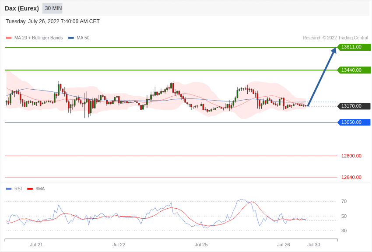372x252 pixels.
Task: Select the 13611.00 resistance price label
Action: [354, 47]
